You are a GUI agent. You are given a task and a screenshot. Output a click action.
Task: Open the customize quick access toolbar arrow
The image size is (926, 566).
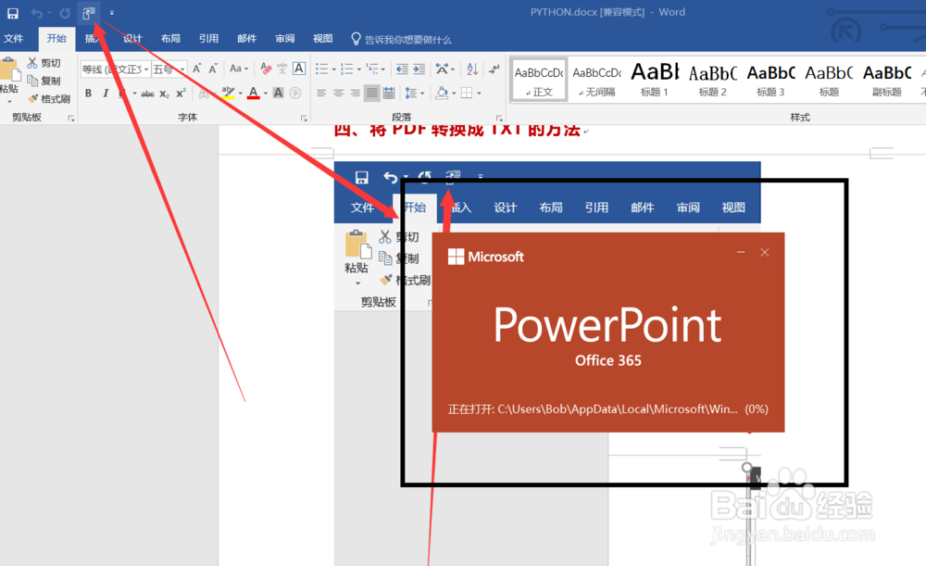(112, 13)
